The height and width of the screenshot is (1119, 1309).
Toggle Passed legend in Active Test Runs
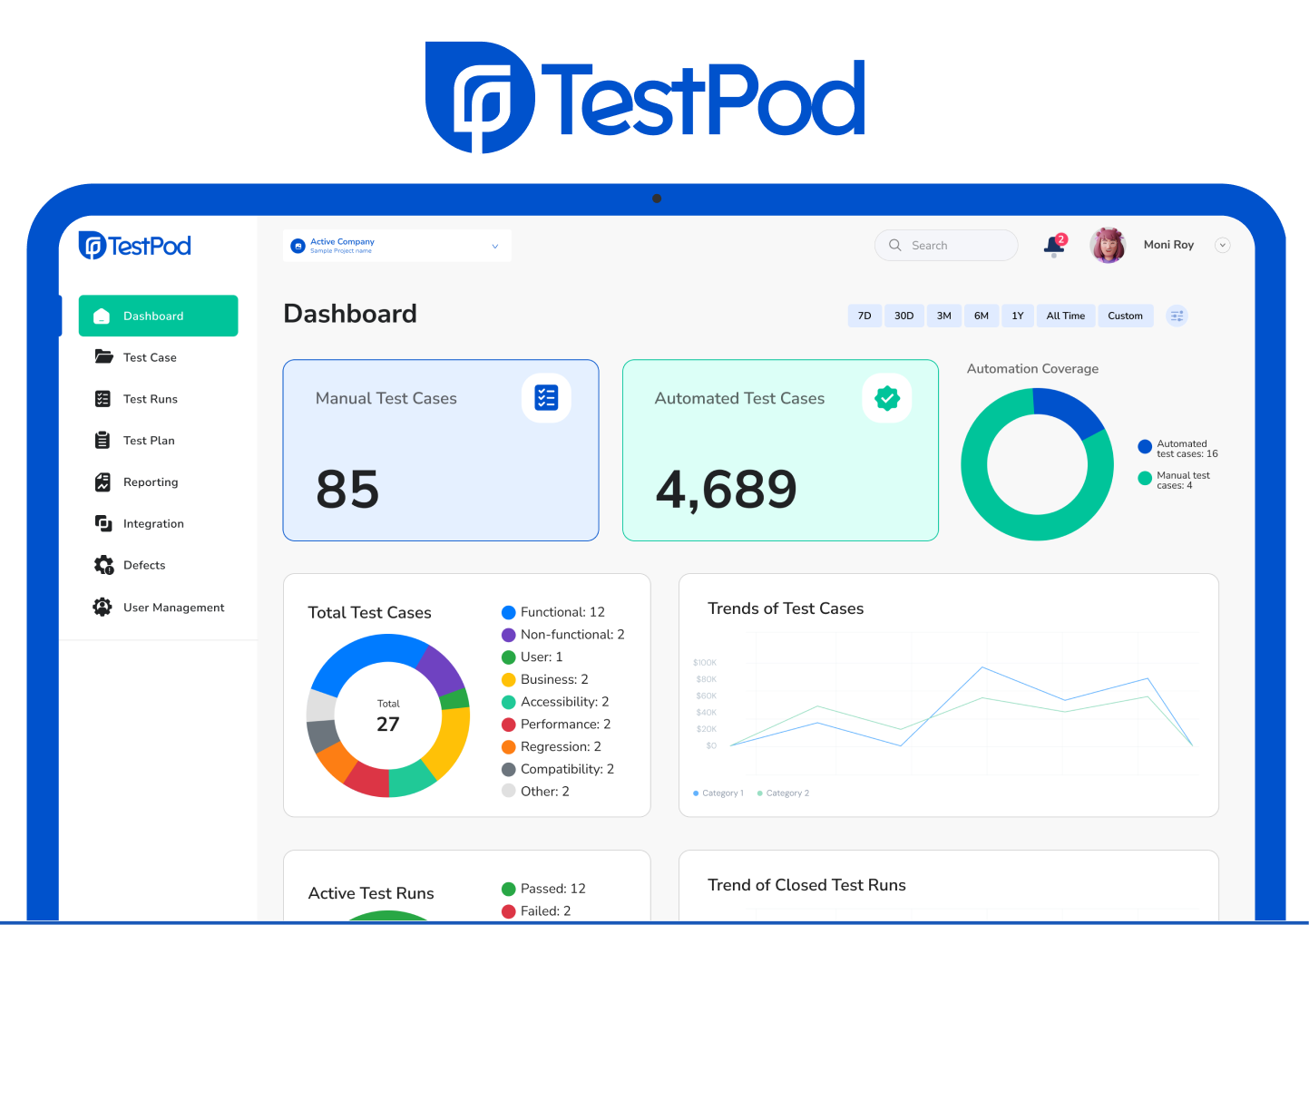point(544,889)
